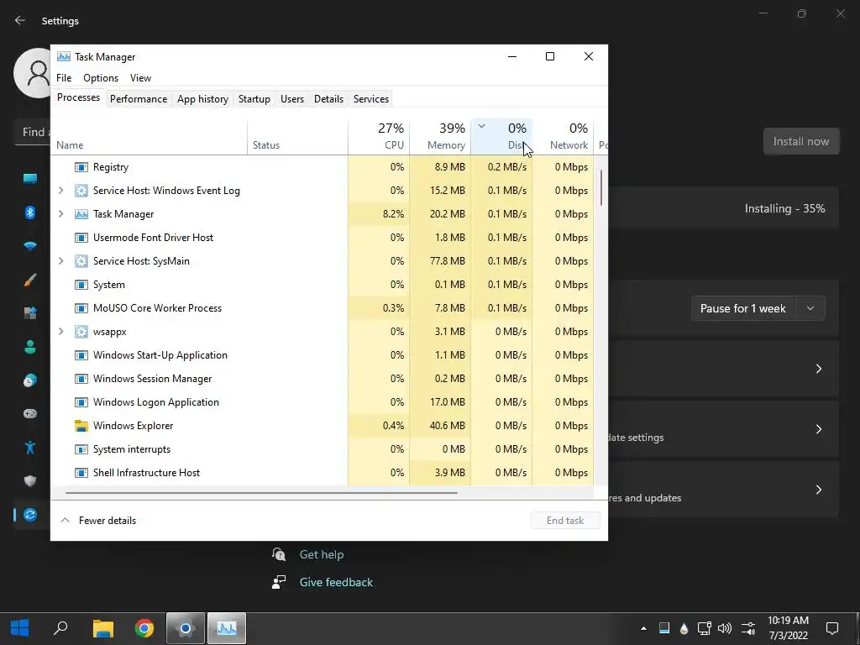Viewport: 860px width, 645px height.
Task: Sort processes by CPU column header
Action: click(x=379, y=136)
